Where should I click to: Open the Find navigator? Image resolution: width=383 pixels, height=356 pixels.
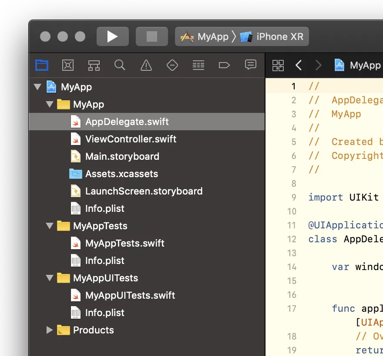coord(120,65)
